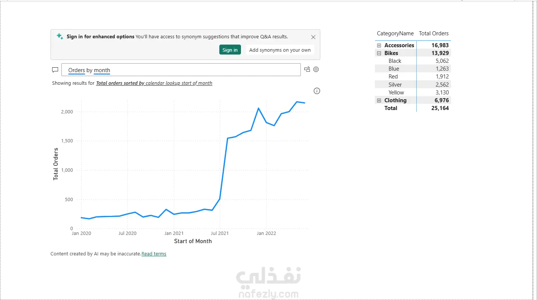
Task: Select the Silver row in the matrix
Action: [x=413, y=85]
